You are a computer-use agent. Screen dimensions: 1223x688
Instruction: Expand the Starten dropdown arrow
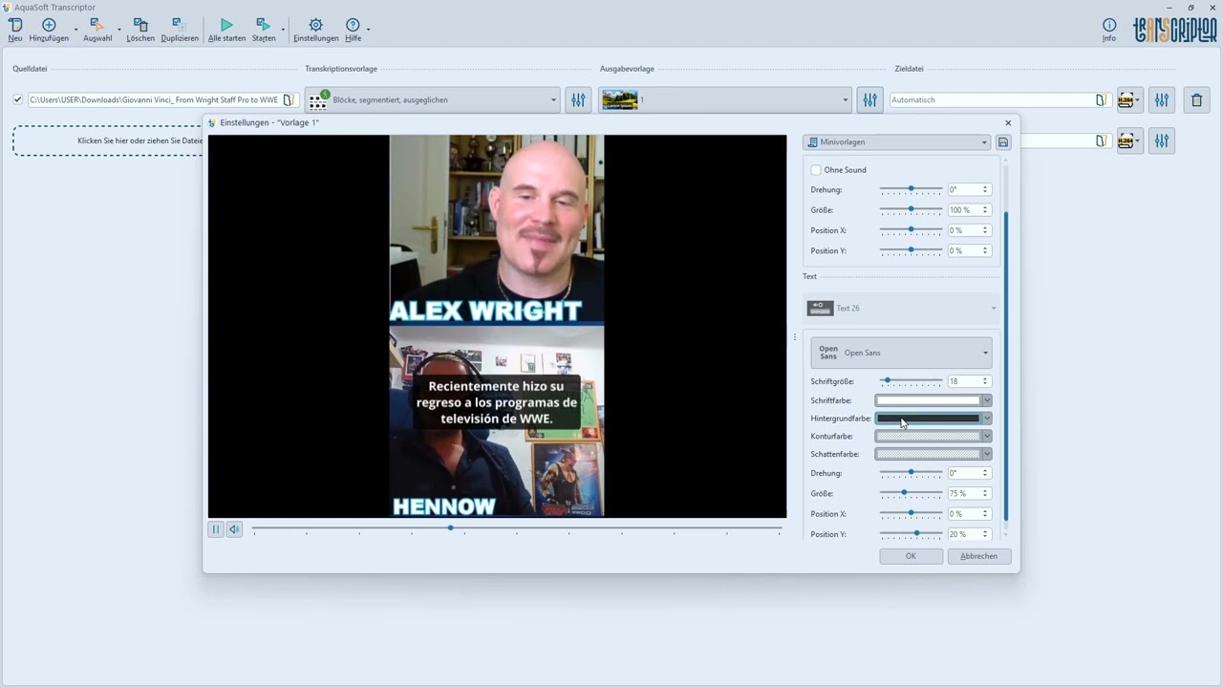[283, 30]
